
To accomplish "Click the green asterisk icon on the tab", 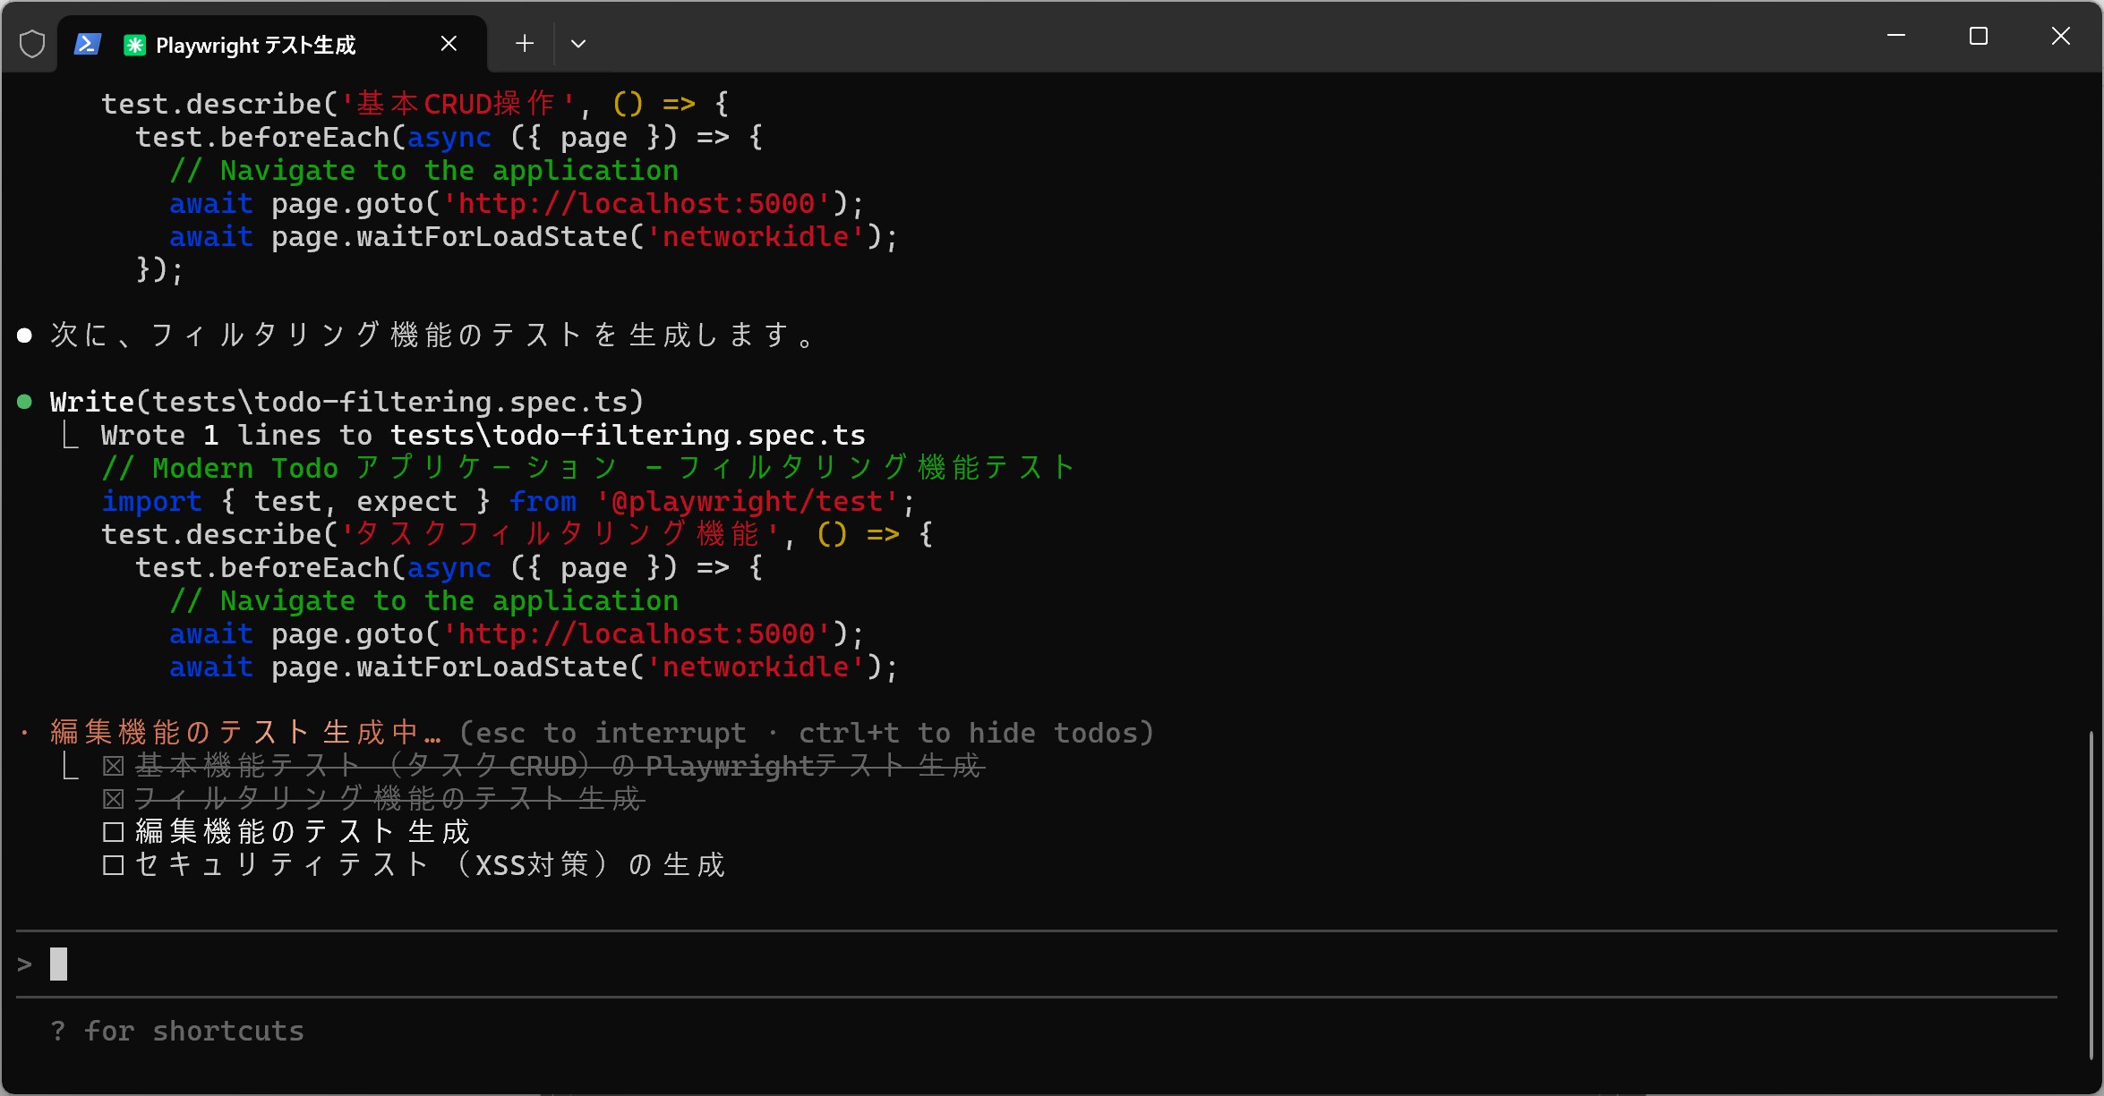I will point(134,45).
